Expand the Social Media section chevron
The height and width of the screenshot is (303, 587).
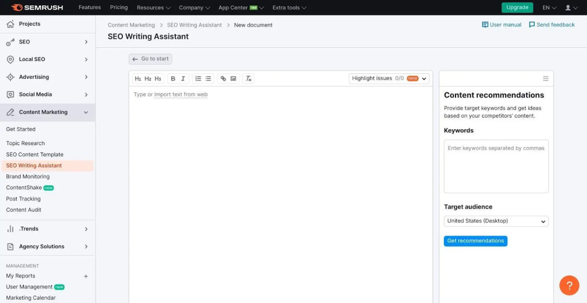[86, 94]
